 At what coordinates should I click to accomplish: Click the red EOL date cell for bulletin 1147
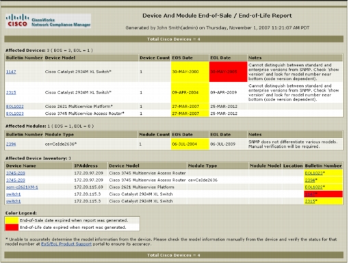coord(228,72)
